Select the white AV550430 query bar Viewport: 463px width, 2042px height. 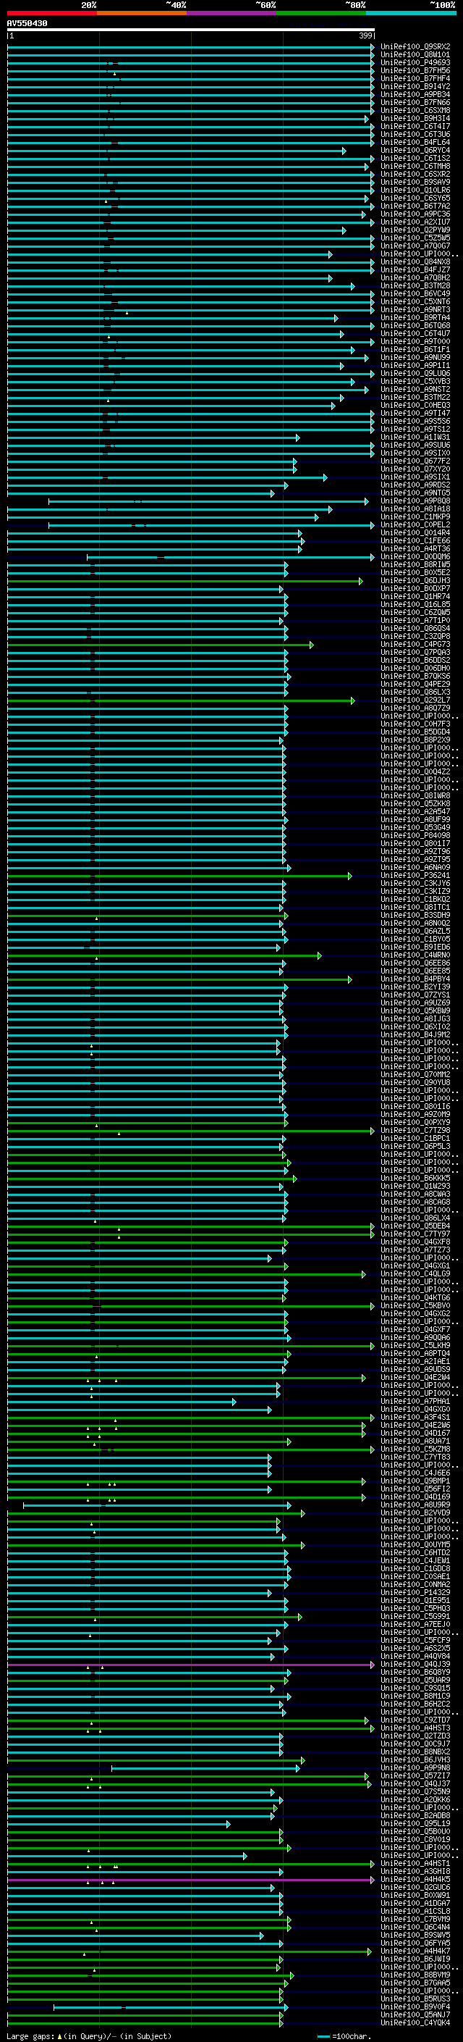point(191,29)
